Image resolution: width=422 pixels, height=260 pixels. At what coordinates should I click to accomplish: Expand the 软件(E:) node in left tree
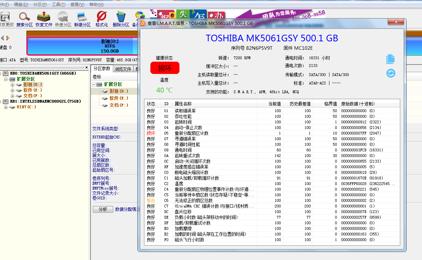12,90
